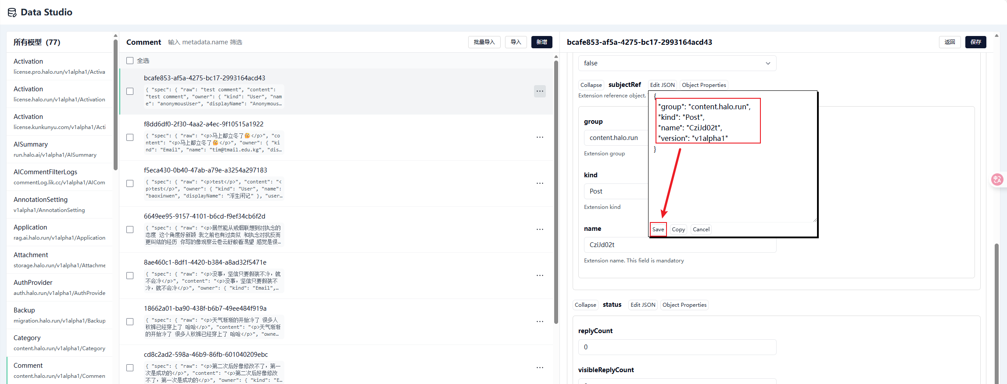This screenshot has width=1007, height=384.
Task: Click the comment list vertical scrollbar
Action: click(x=556, y=193)
